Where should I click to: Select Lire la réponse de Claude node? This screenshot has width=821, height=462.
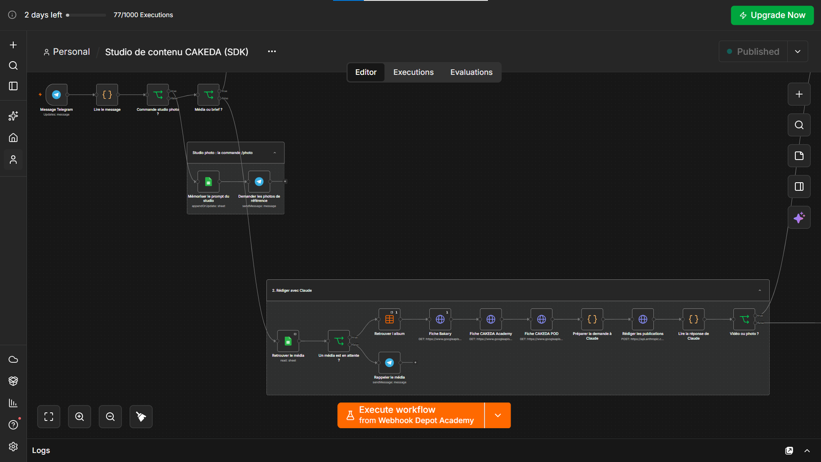click(693, 319)
